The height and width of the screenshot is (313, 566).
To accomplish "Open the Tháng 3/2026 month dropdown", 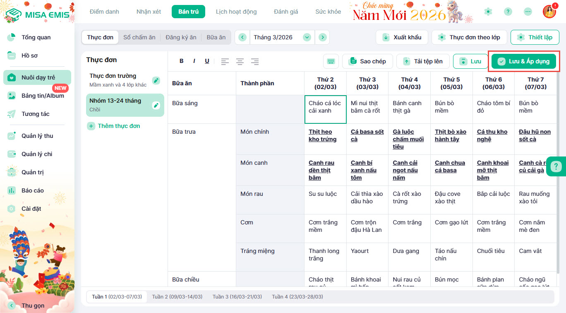I will click(x=307, y=37).
